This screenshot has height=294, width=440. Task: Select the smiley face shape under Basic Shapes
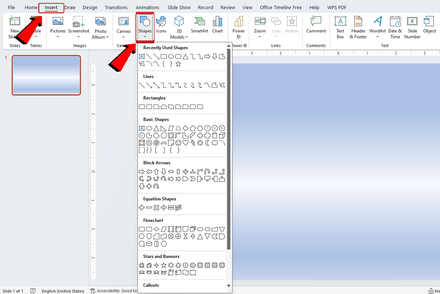coord(178,143)
